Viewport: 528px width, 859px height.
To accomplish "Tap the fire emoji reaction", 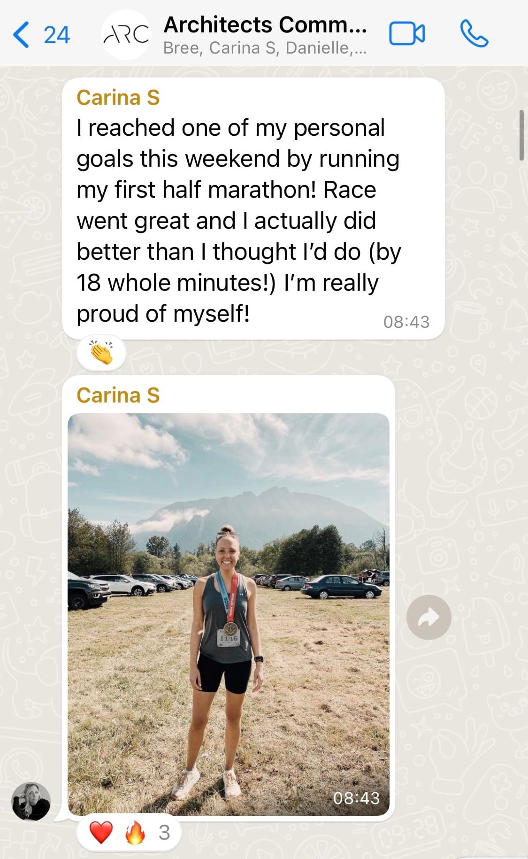I will (x=135, y=833).
